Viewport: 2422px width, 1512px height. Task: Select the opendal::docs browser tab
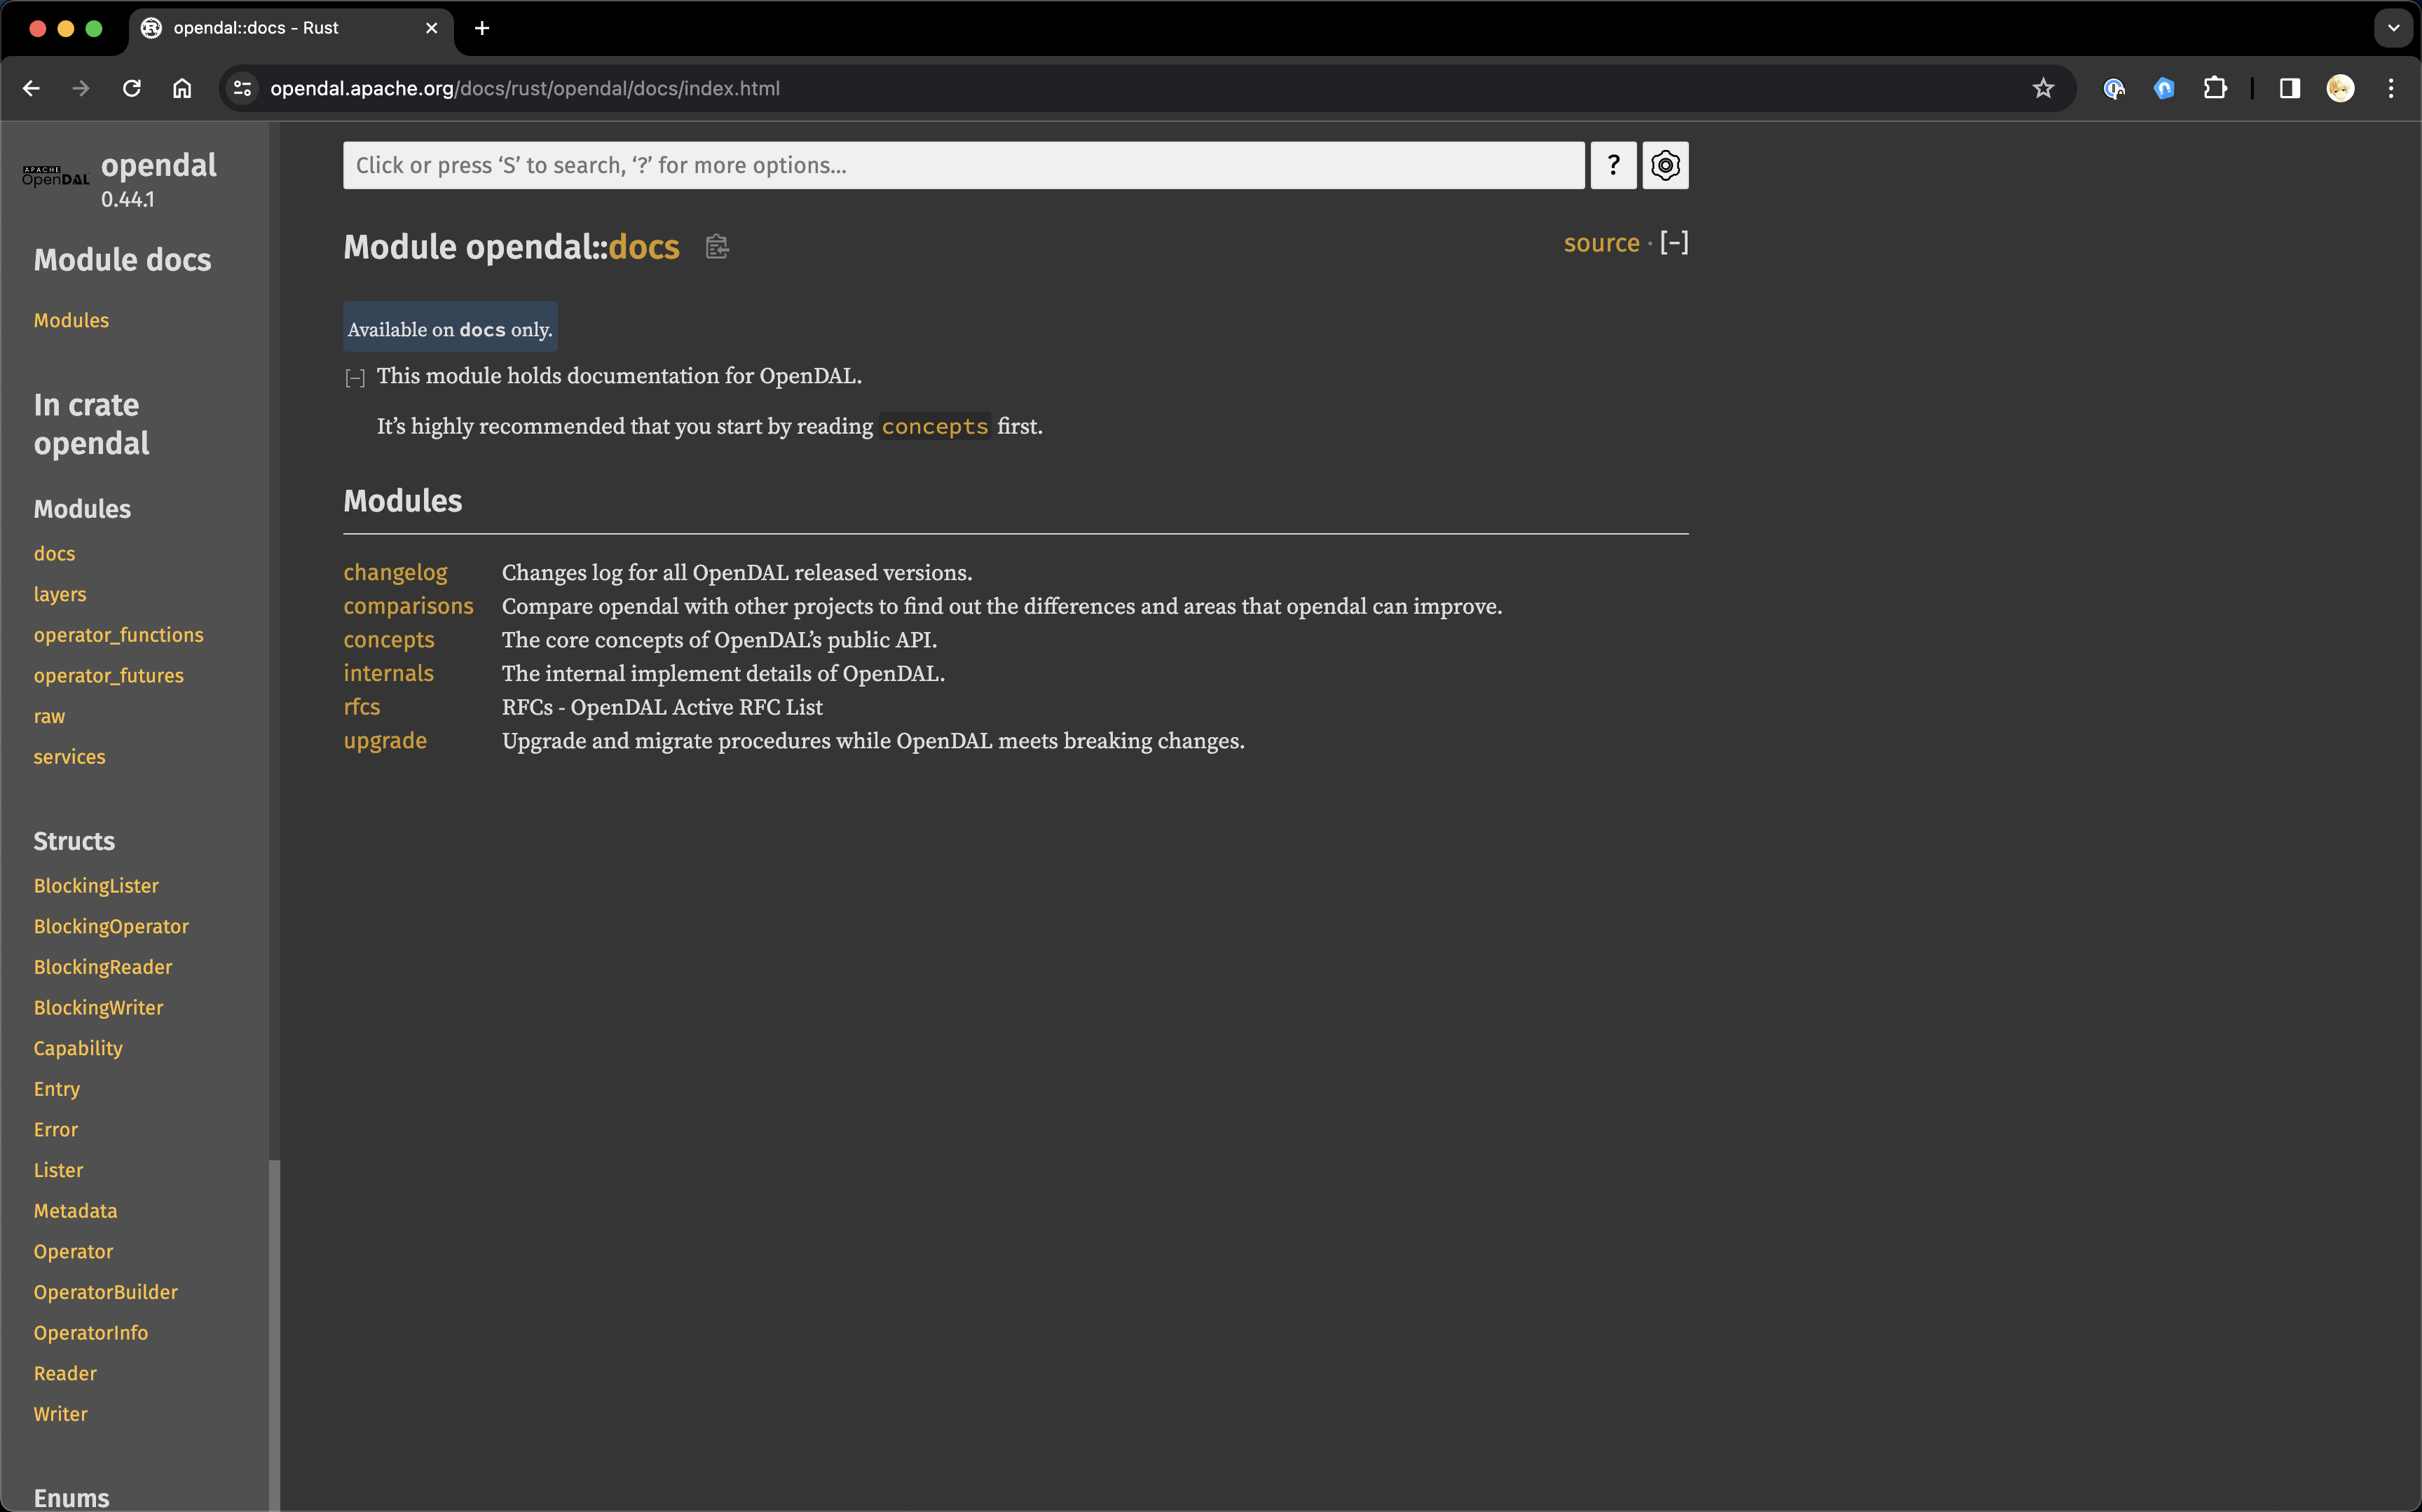290,28
